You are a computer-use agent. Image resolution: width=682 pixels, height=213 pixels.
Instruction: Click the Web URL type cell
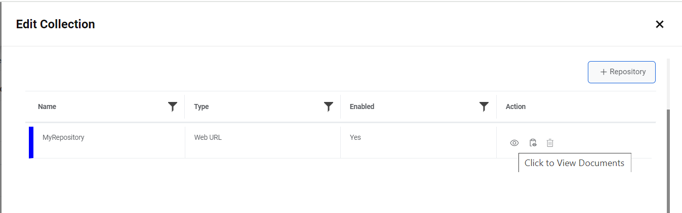pos(208,137)
